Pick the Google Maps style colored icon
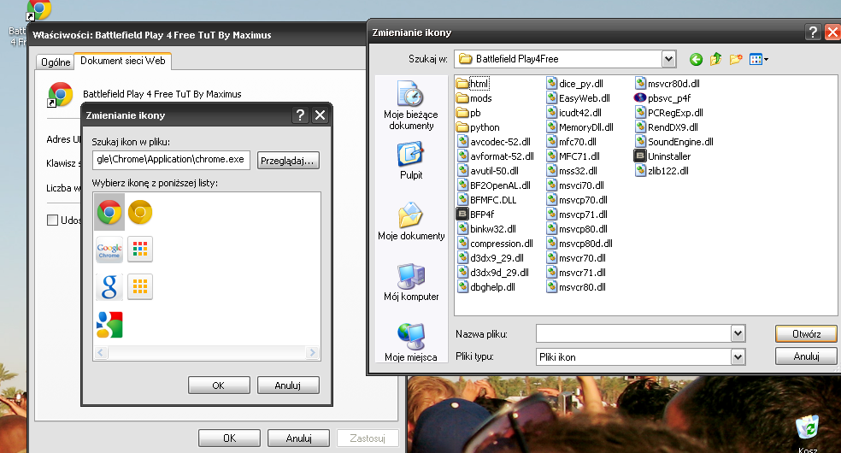Viewport: 841px width, 453px height. [x=109, y=325]
